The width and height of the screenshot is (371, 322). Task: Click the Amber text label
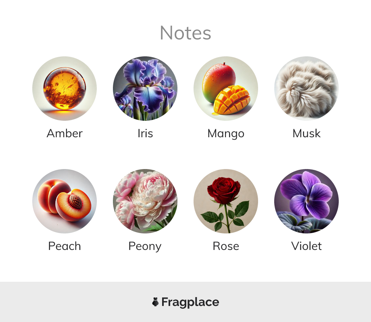pyautogui.click(x=65, y=133)
